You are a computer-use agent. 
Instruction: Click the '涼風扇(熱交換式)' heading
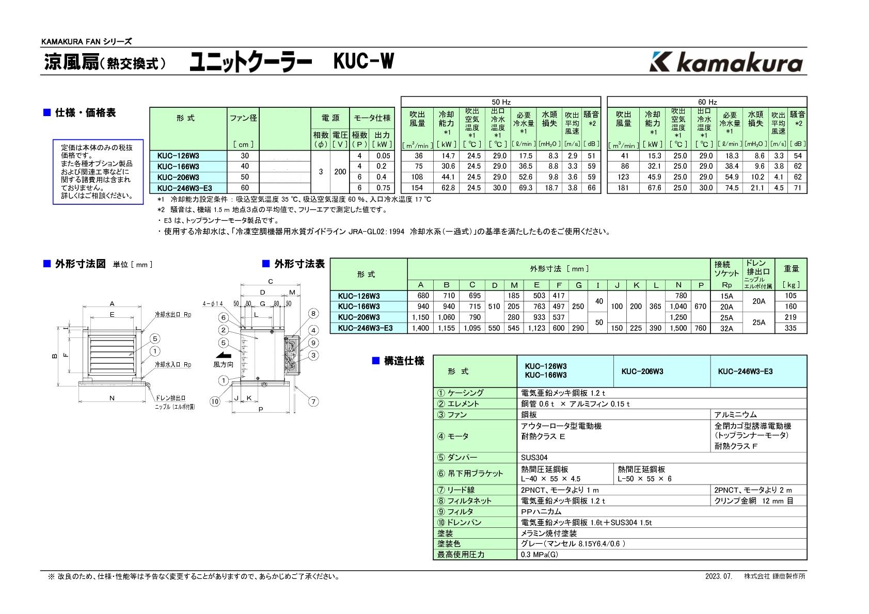[x=105, y=63]
